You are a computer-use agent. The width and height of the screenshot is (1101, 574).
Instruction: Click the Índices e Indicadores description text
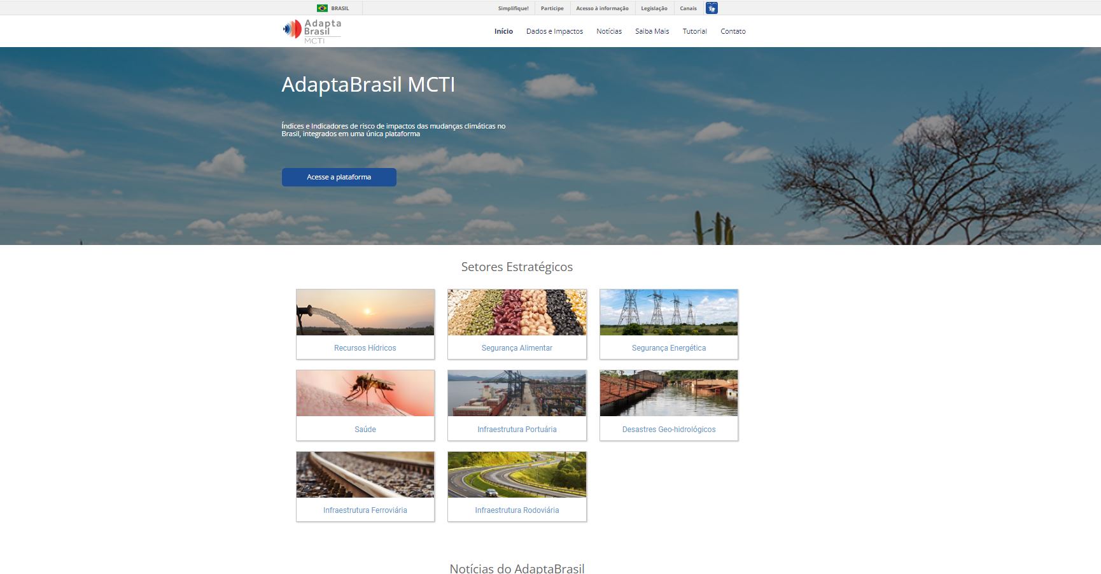pyautogui.click(x=393, y=130)
